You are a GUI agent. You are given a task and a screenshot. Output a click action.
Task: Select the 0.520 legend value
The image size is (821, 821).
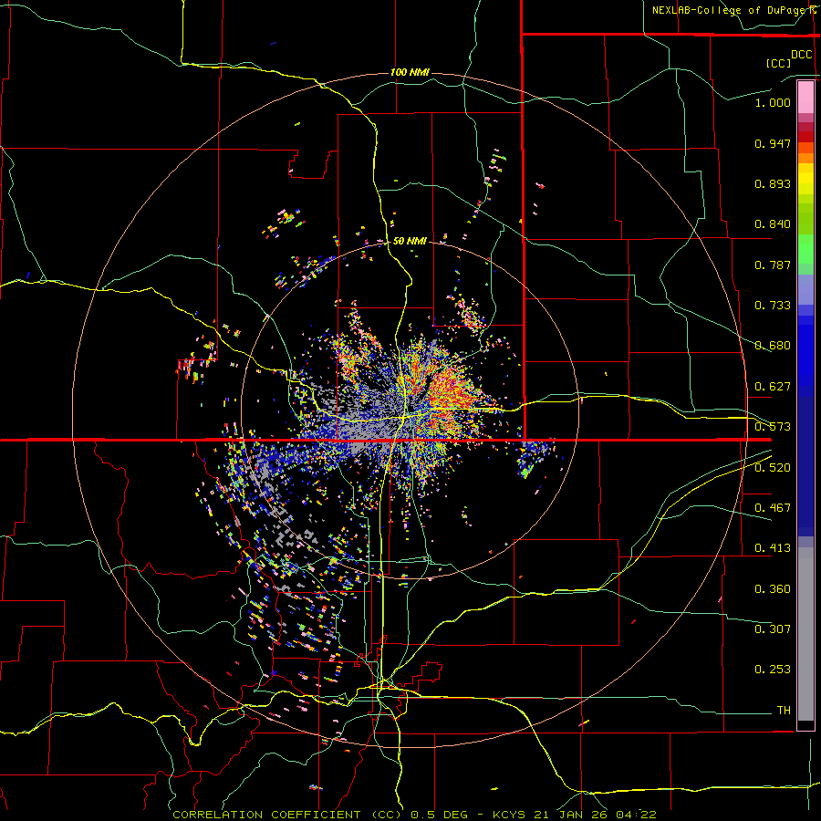(x=773, y=468)
